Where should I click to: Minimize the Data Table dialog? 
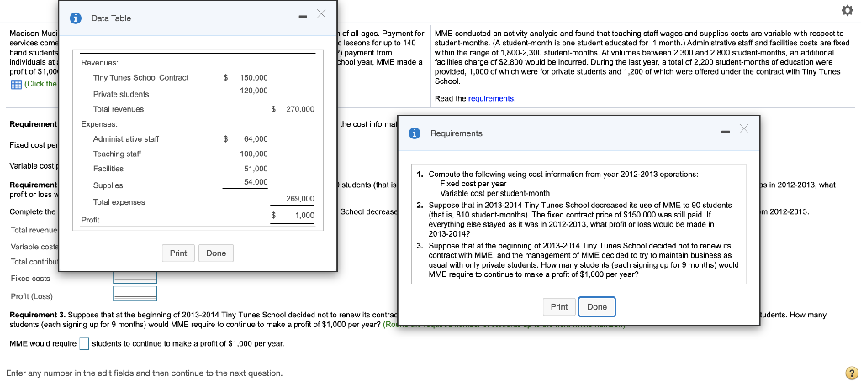[303, 18]
